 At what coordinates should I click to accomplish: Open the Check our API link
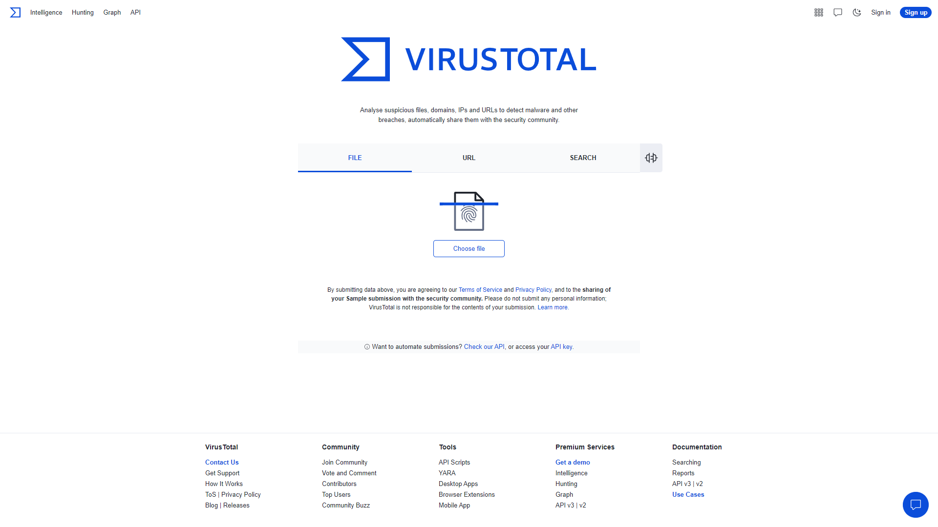pyautogui.click(x=484, y=347)
